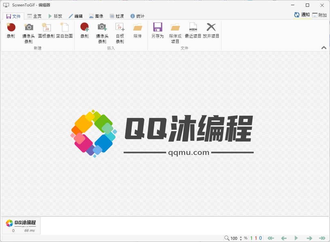The height and width of the screenshot is (242, 330).
Task: Open the 播放 ribbon tab
Action: click(x=55, y=16)
